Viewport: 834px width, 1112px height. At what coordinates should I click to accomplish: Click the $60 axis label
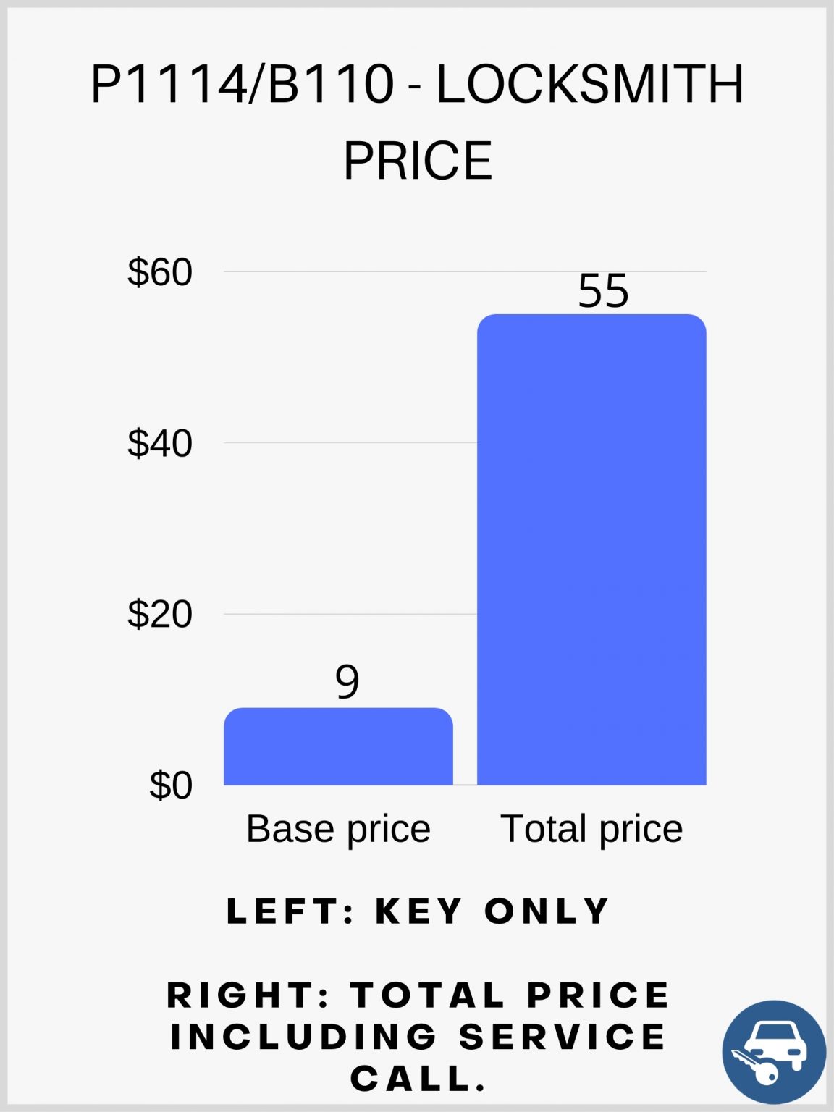[160, 273]
